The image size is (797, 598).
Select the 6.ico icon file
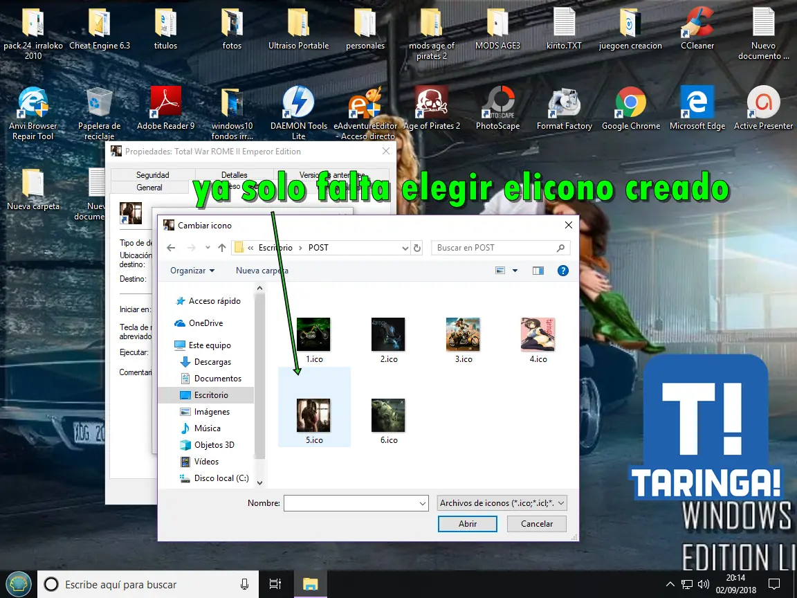pos(388,415)
